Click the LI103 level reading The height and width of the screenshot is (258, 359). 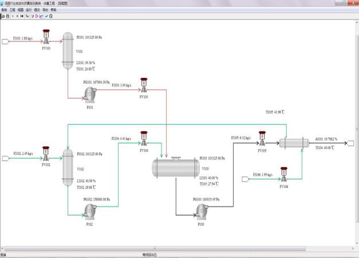(209, 178)
